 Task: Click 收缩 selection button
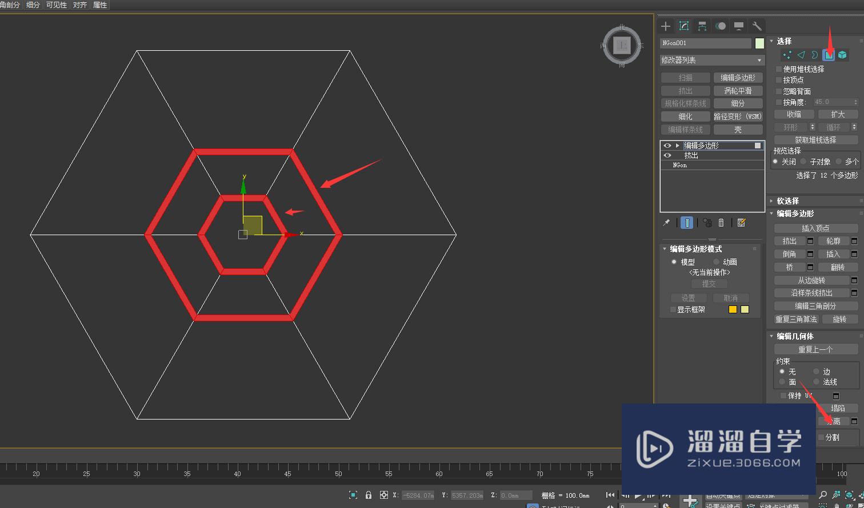point(794,114)
